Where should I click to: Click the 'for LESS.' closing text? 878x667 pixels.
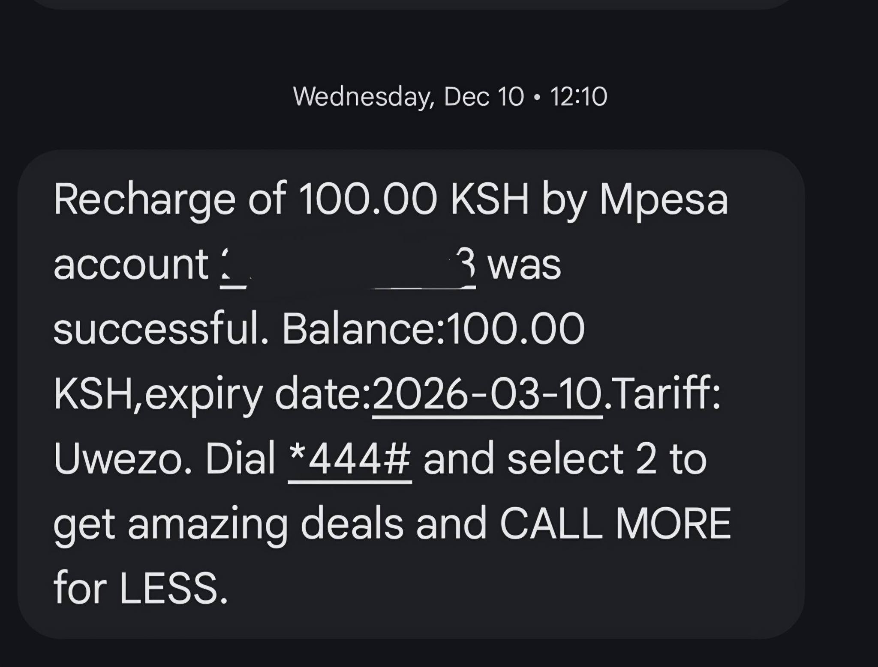[x=140, y=588]
